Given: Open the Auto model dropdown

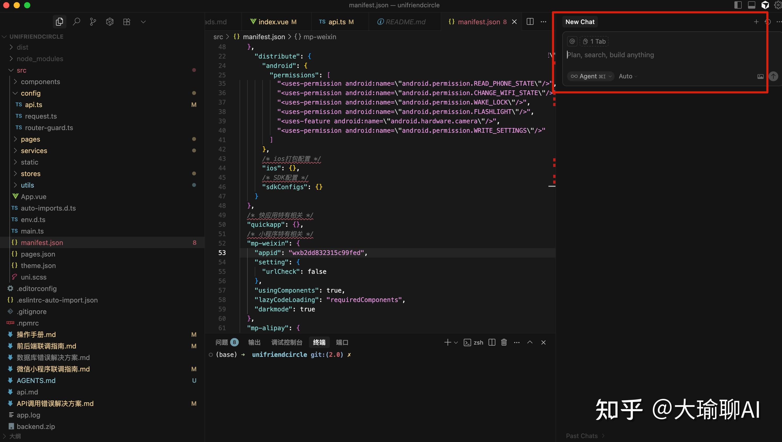Looking at the screenshot, I should pyautogui.click(x=628, y=76).
